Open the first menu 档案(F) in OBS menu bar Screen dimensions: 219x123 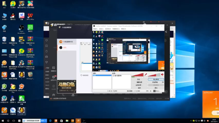(x=95, y=29)
